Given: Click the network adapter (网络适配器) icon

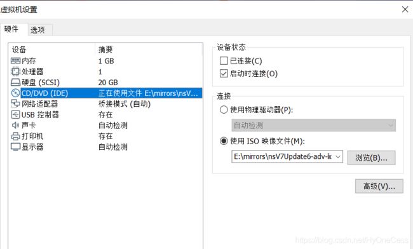Looking at the screenshot, I should point(15,104).
